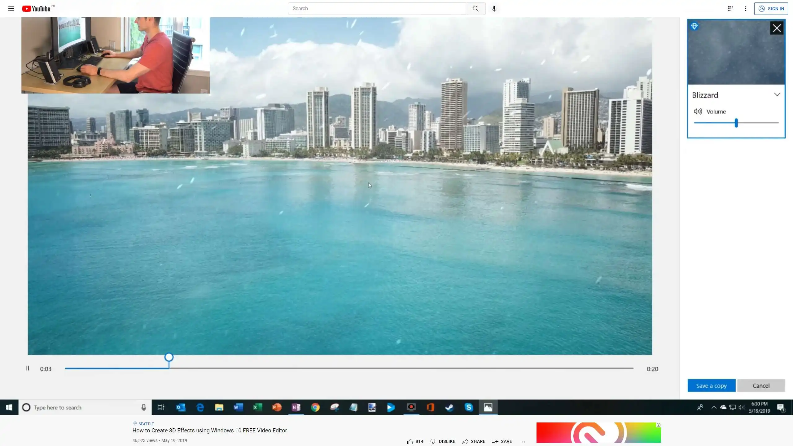The image size is (793, 446).
Task: Show hidden system tray icons arrow
Action: pyautogui.click(x=714, y=407)
